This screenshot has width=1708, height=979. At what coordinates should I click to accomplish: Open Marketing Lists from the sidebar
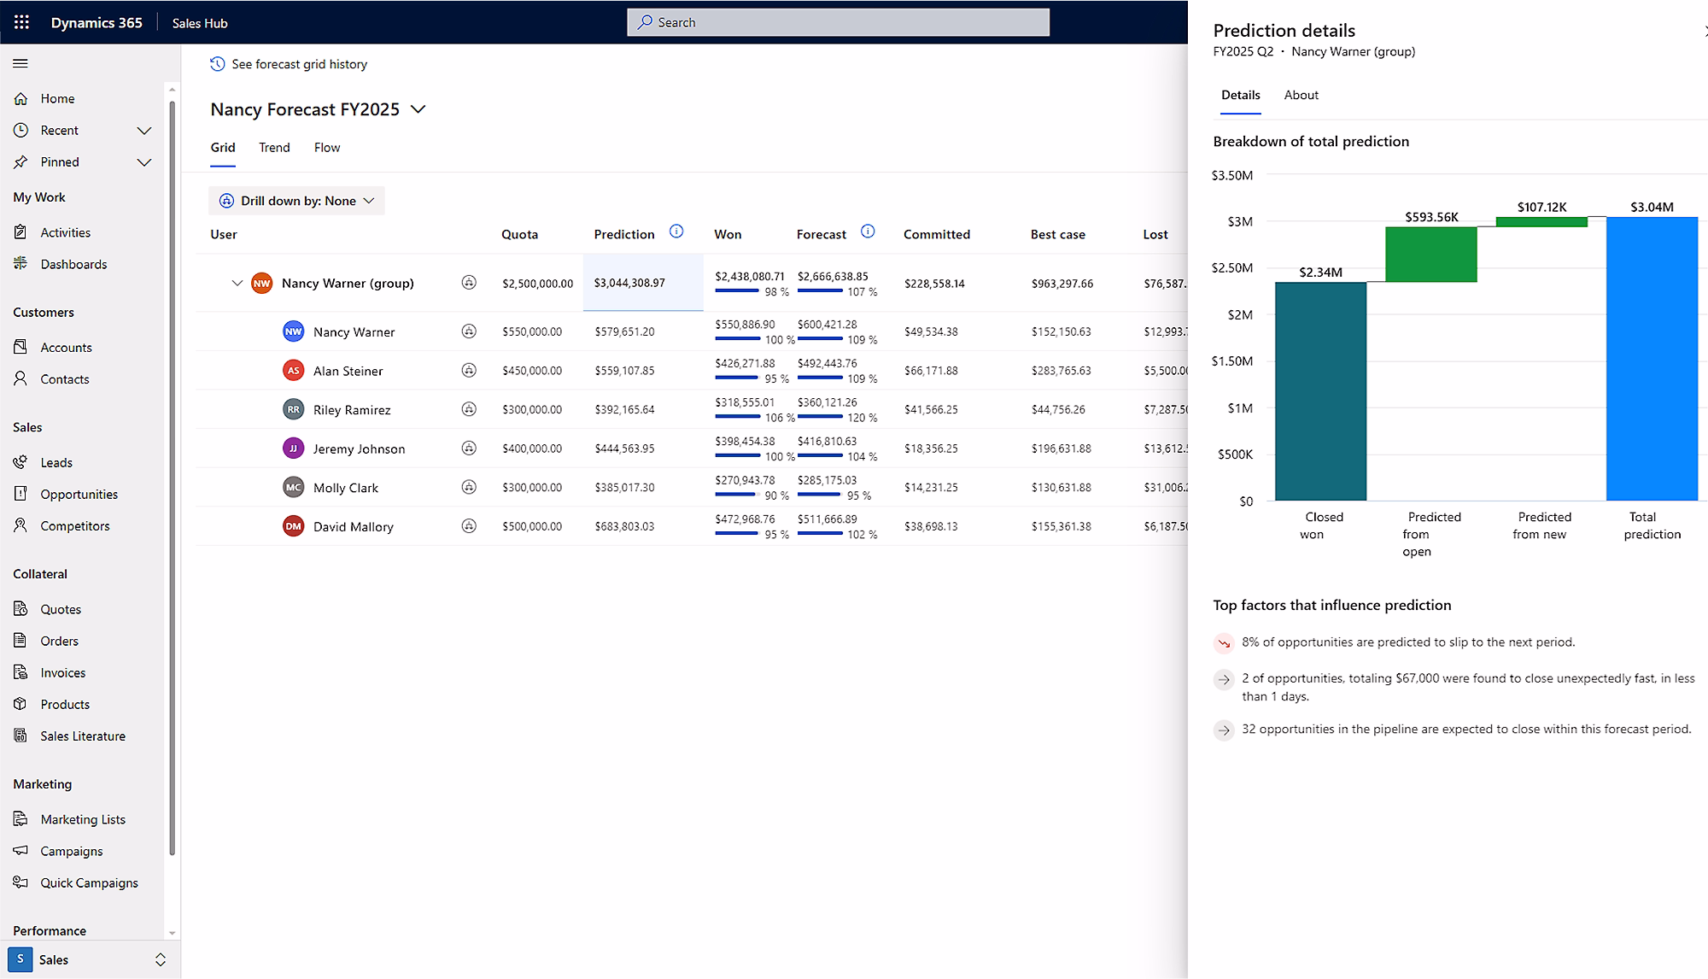(x=82, y=818)
